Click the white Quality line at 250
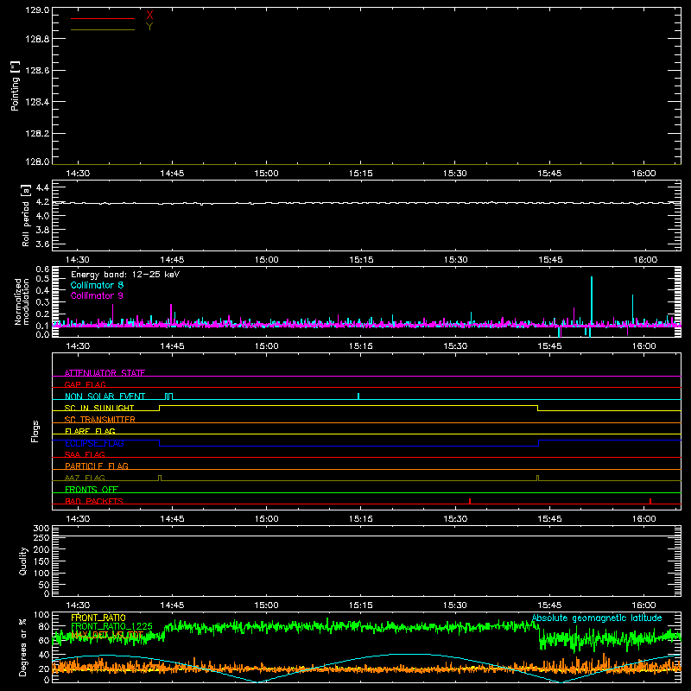 point(366,536)
